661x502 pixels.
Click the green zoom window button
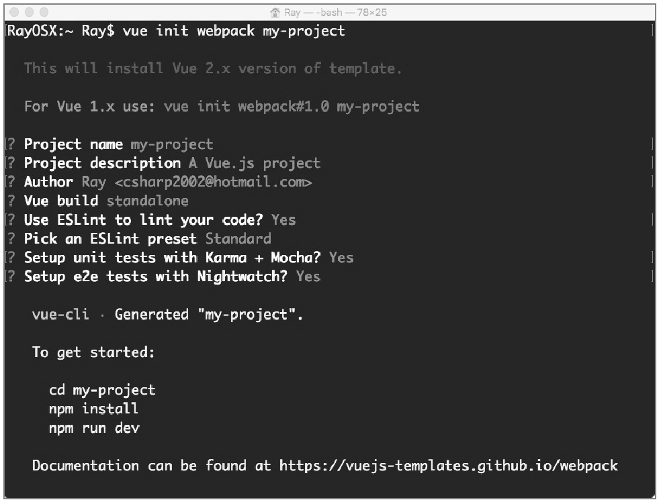pyautogui.click(x=44, y=12)
